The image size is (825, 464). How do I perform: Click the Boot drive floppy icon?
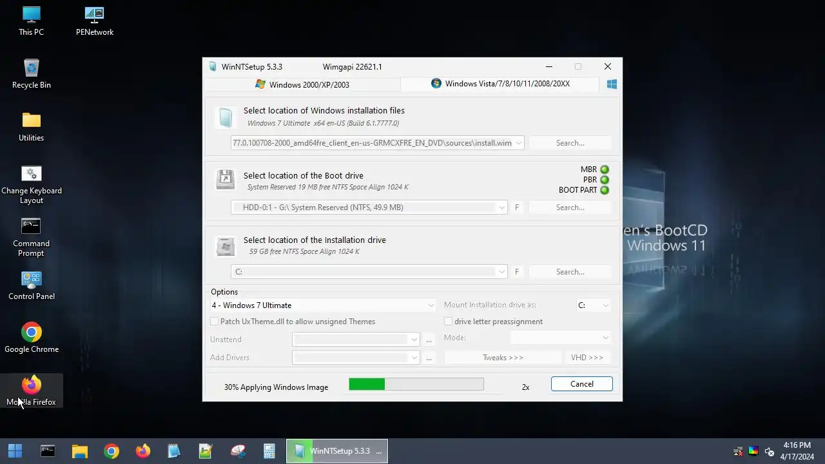225,180
